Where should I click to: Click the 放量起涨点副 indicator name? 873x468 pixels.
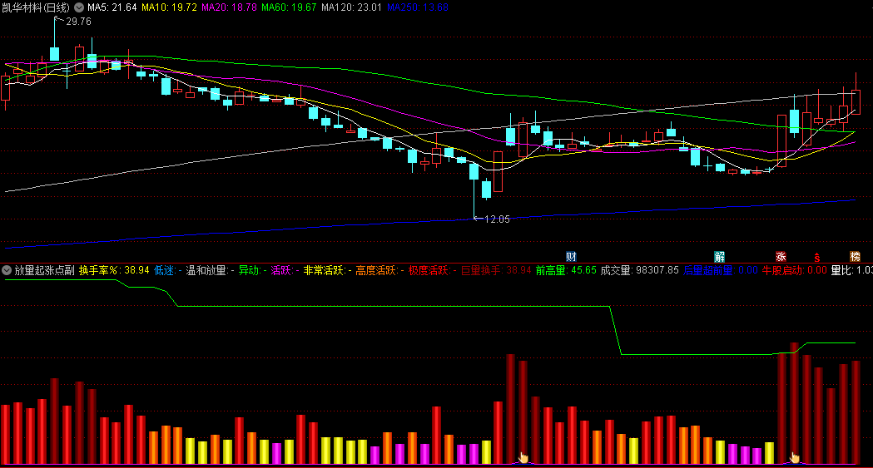coord(45,271)
